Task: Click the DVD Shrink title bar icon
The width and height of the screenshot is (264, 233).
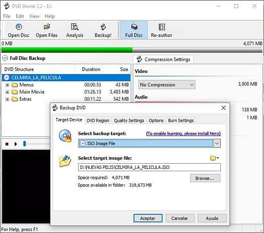Action: pyautogui.click(x=6, y=6)
